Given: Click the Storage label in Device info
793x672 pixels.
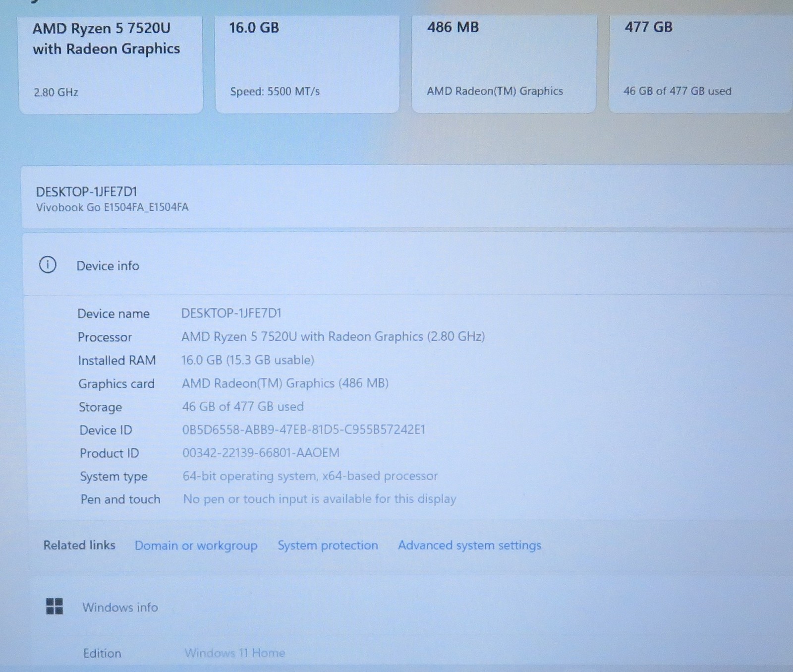Looking at the screenshot, I should tap(100, 407).
